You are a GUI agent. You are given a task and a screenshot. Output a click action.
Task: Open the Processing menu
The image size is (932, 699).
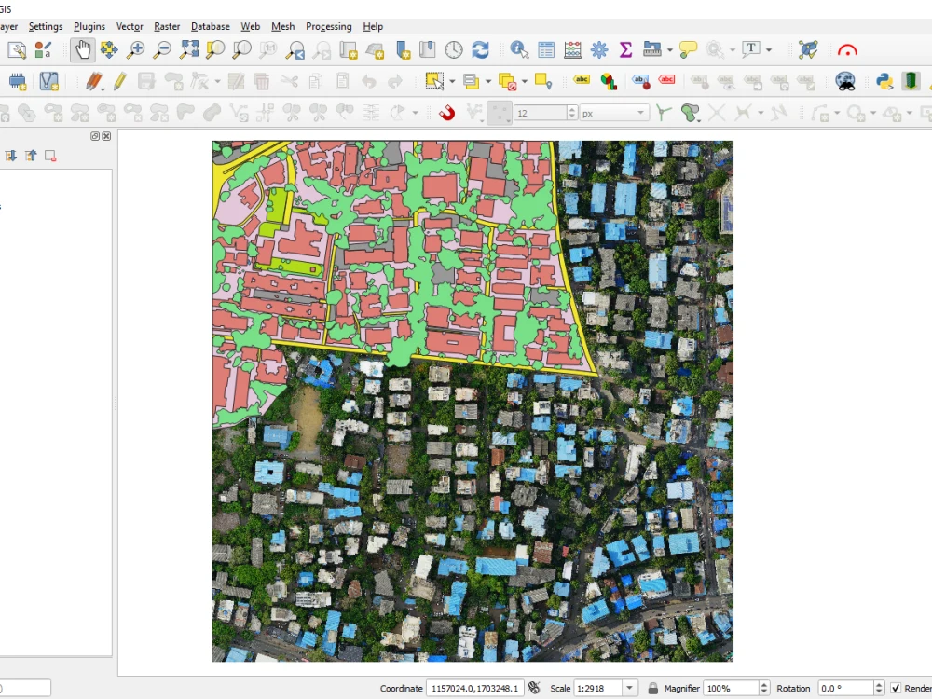328,26
